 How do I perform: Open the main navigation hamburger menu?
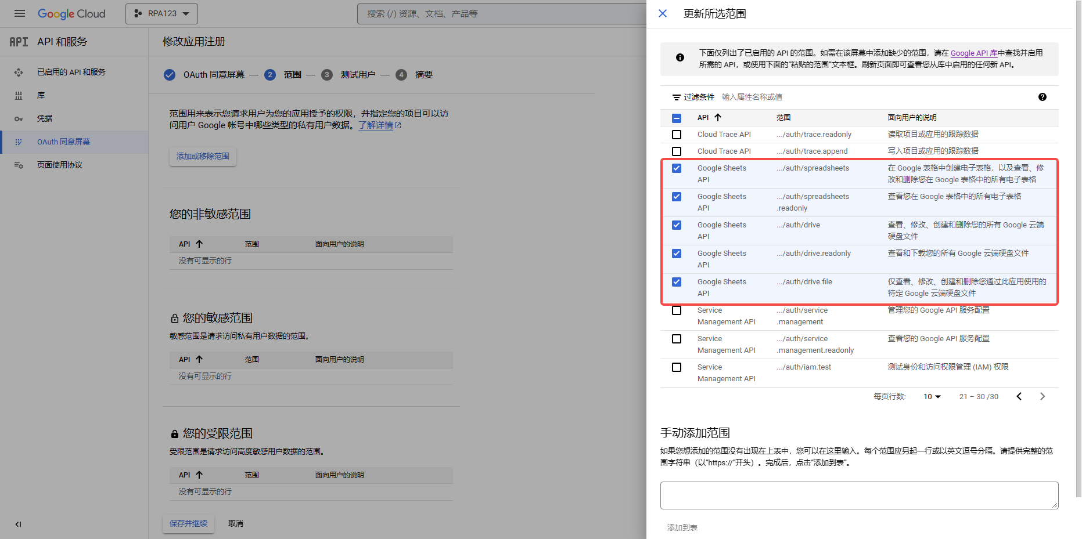(20, 13)
